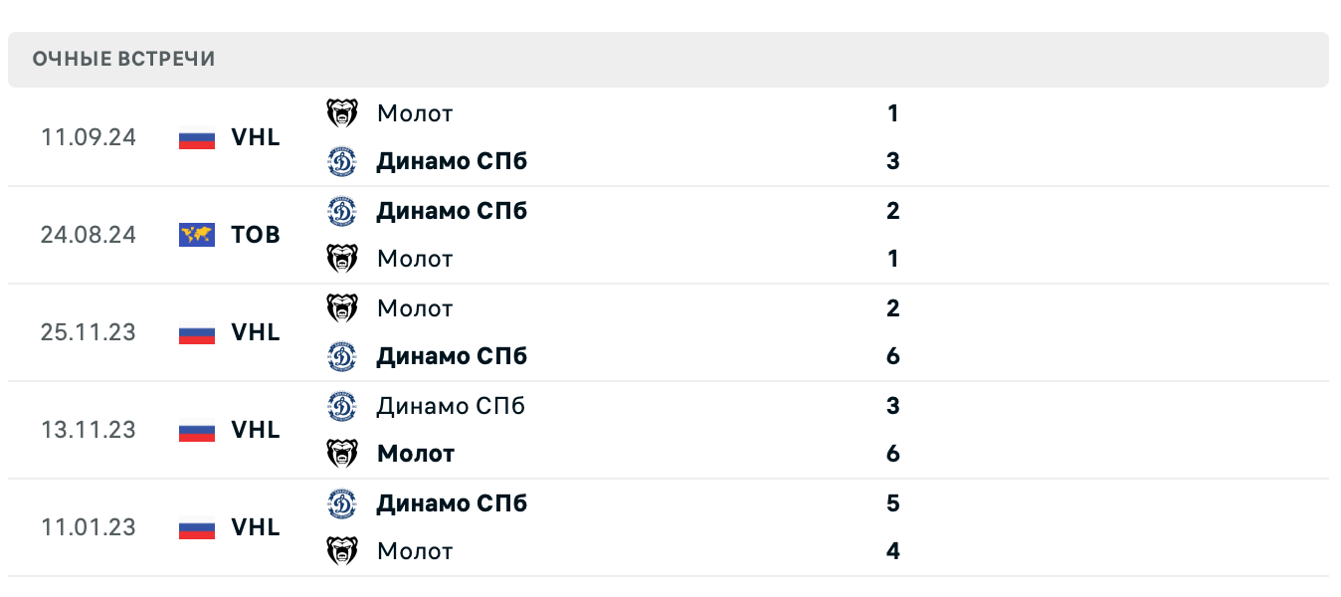The image size is (1341, 597).
Task: Click date 11.09.24 match row
Action: click(89, 137)
